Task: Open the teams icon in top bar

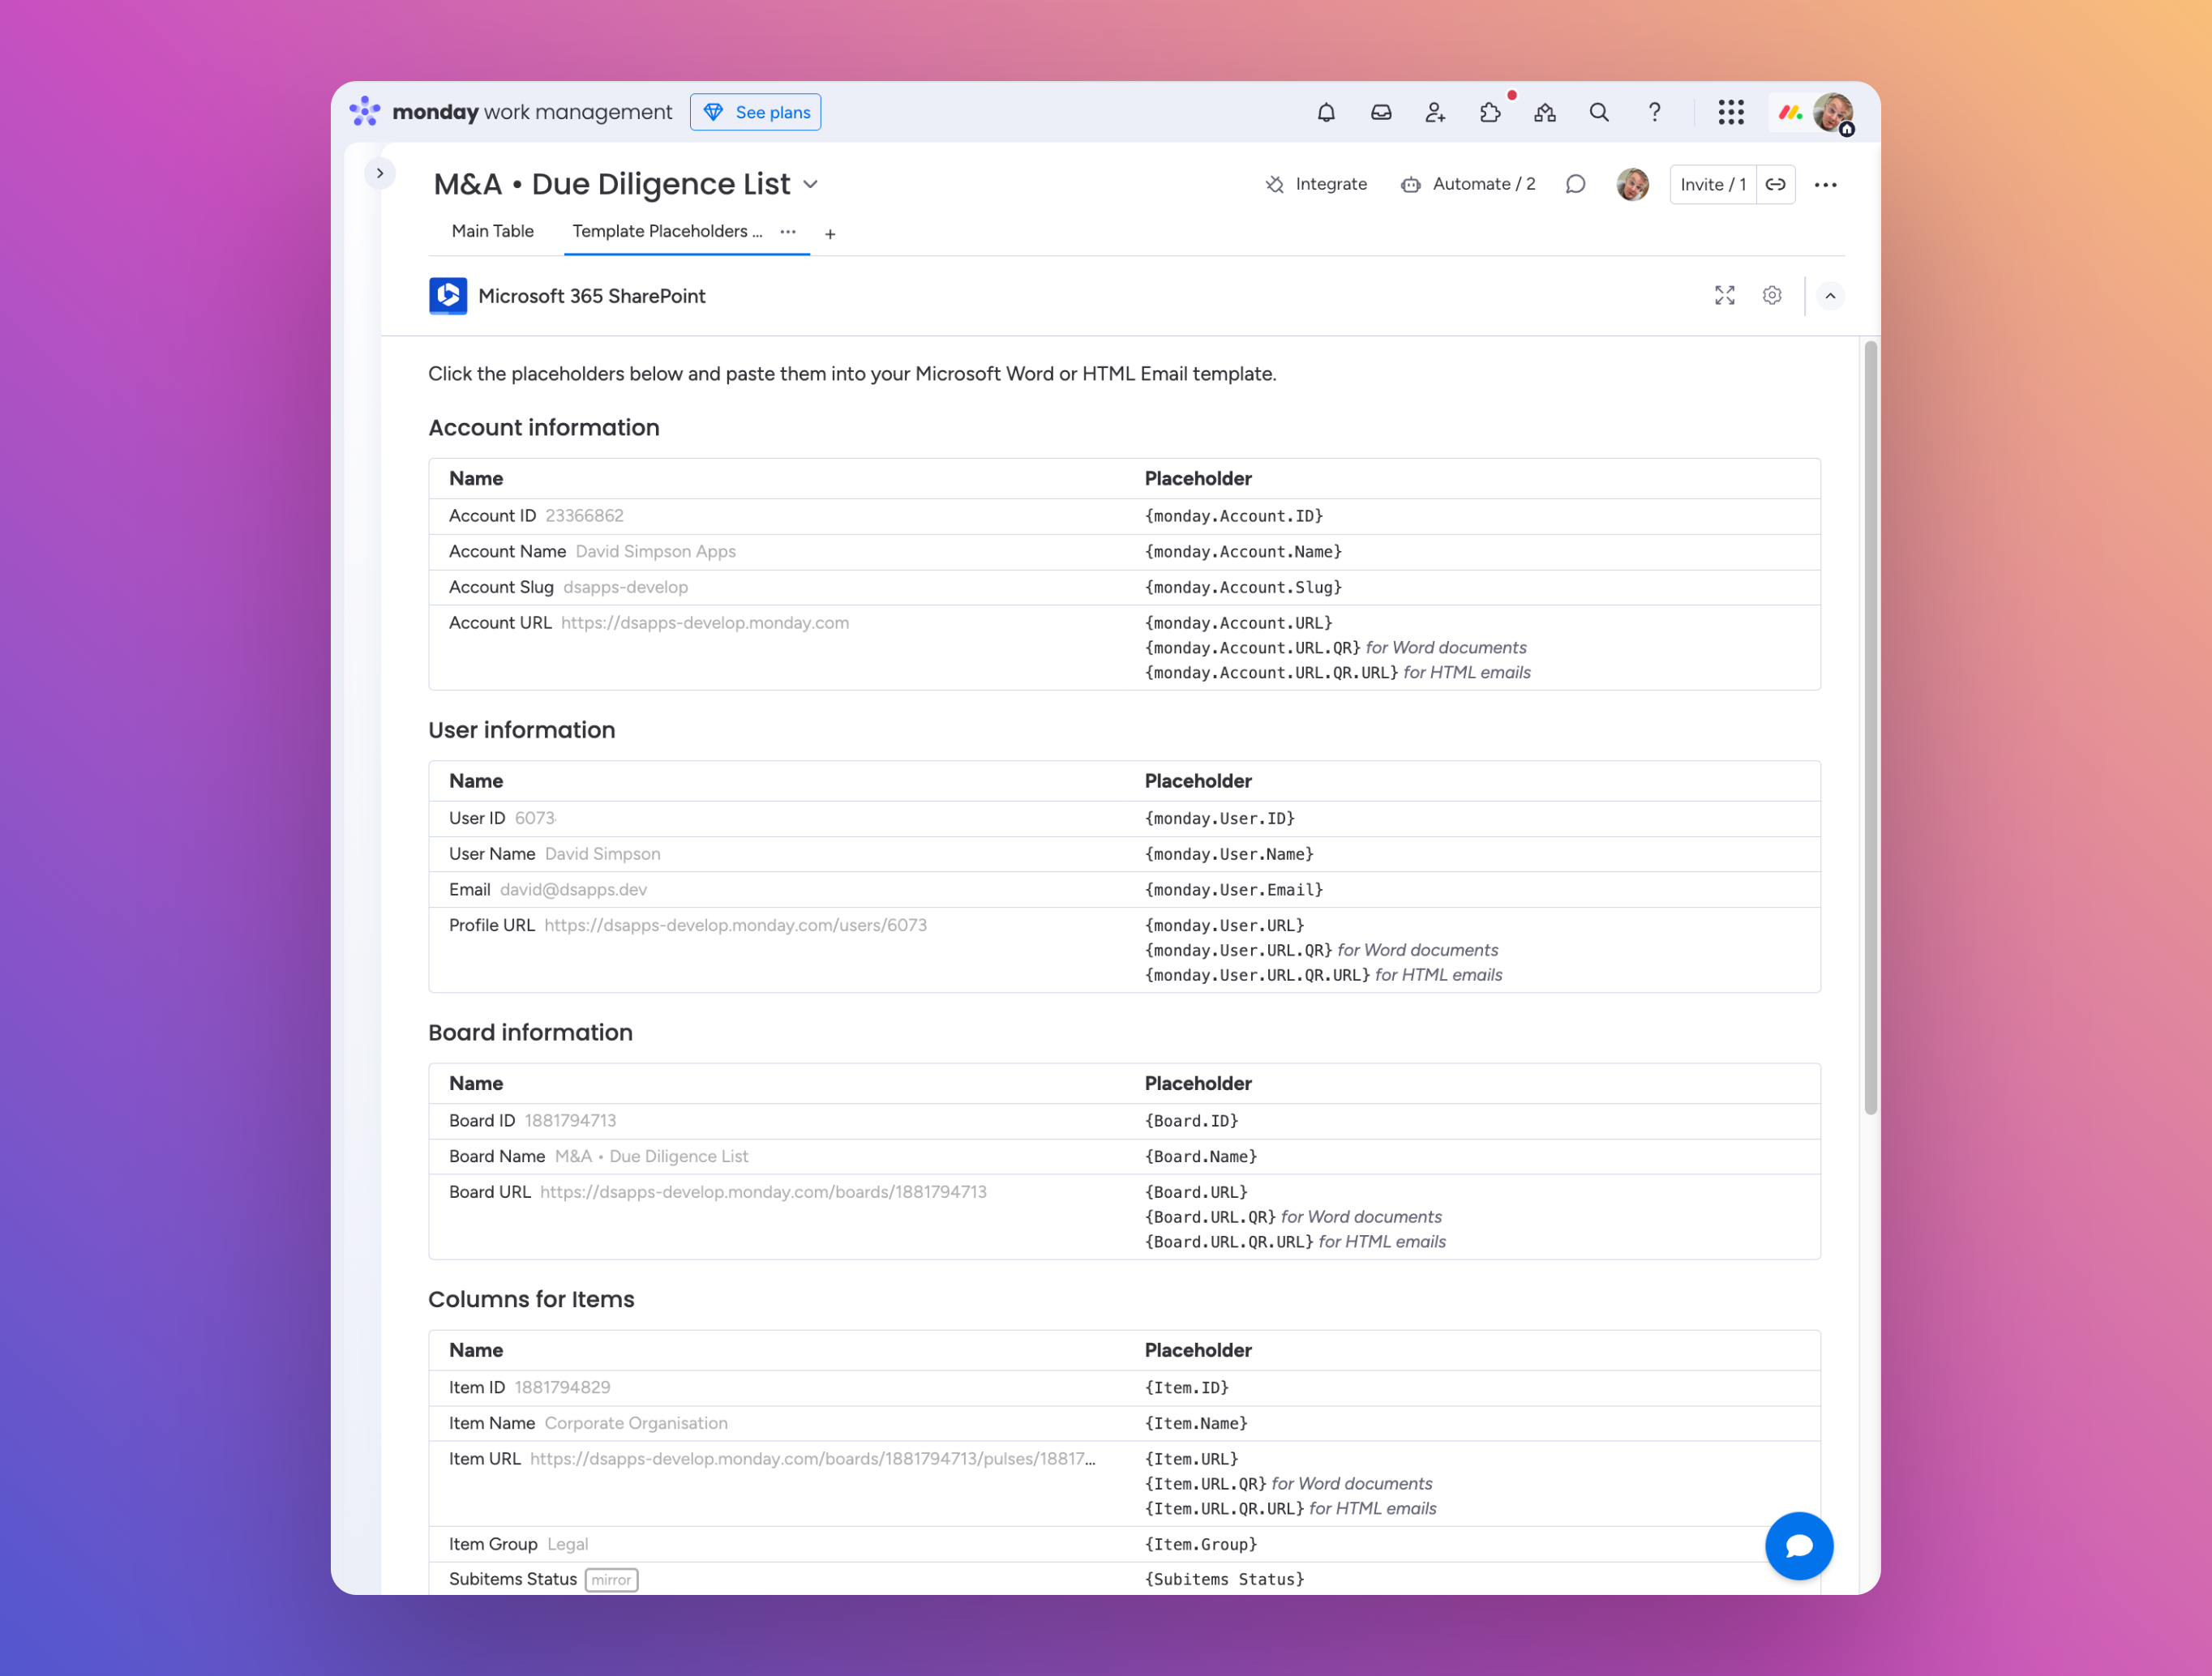Action: (1545, 112)
